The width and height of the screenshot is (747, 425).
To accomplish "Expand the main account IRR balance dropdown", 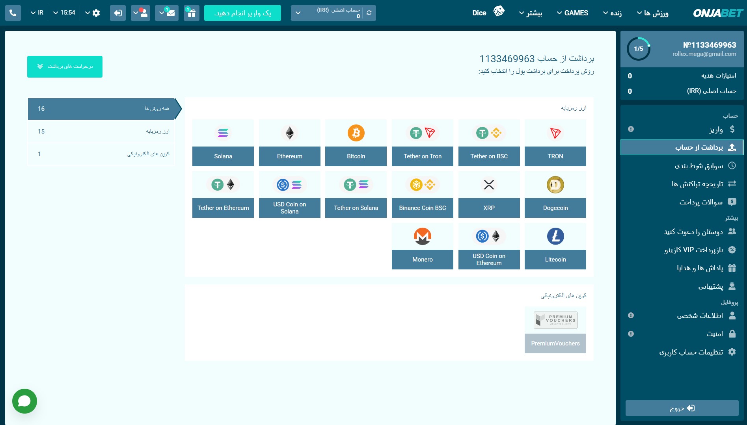I will (298, 13).
